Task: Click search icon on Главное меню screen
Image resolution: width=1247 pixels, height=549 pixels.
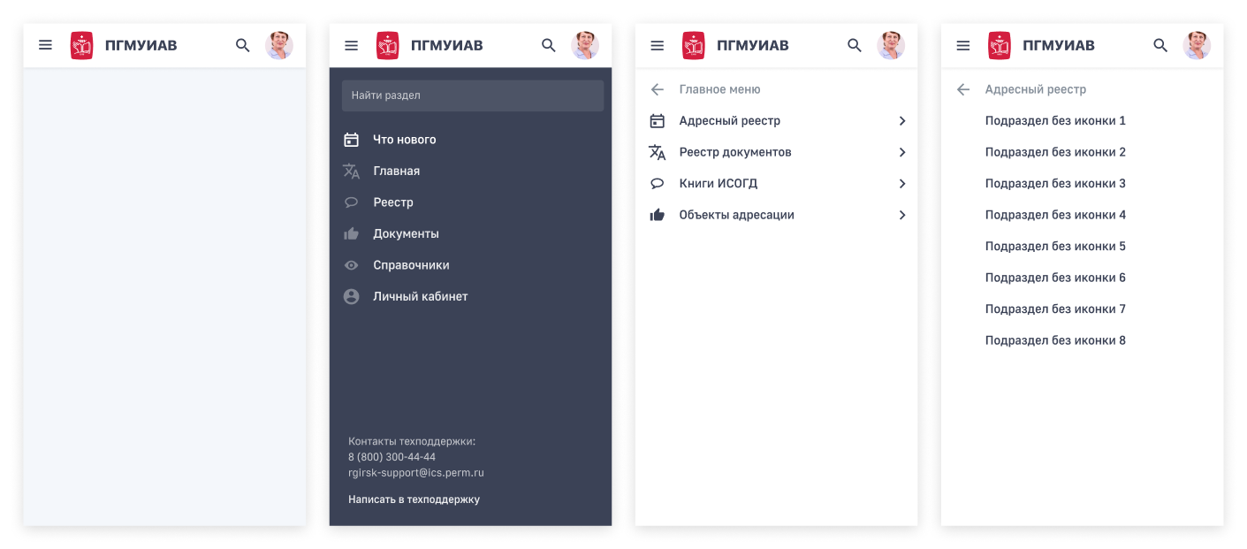Action: tap(854, 45)
